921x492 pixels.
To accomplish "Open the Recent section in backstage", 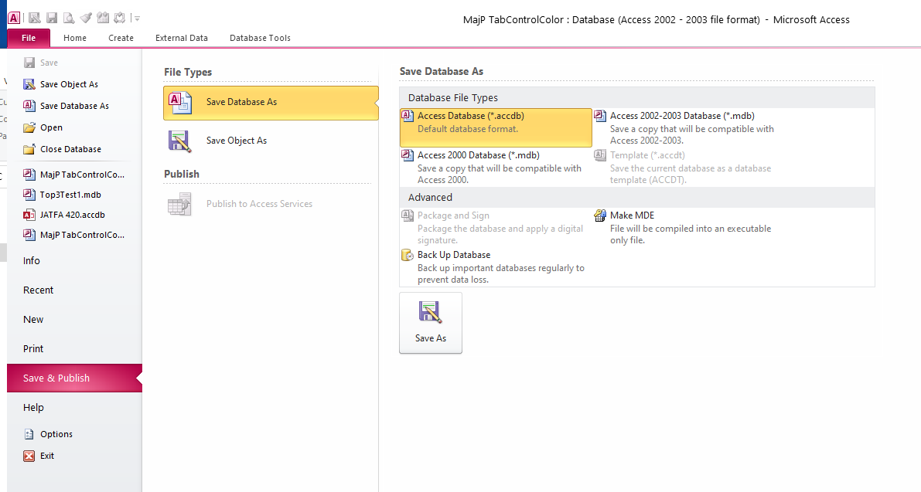I will coord(38,290).
